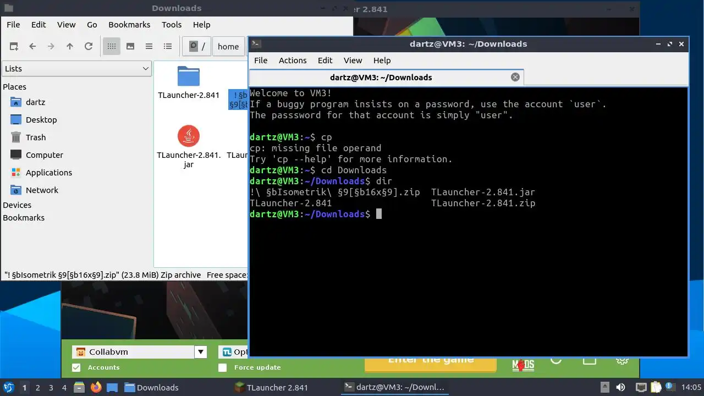Switch file manager to icon view
The image size is (704, 396).
point(111,46)
